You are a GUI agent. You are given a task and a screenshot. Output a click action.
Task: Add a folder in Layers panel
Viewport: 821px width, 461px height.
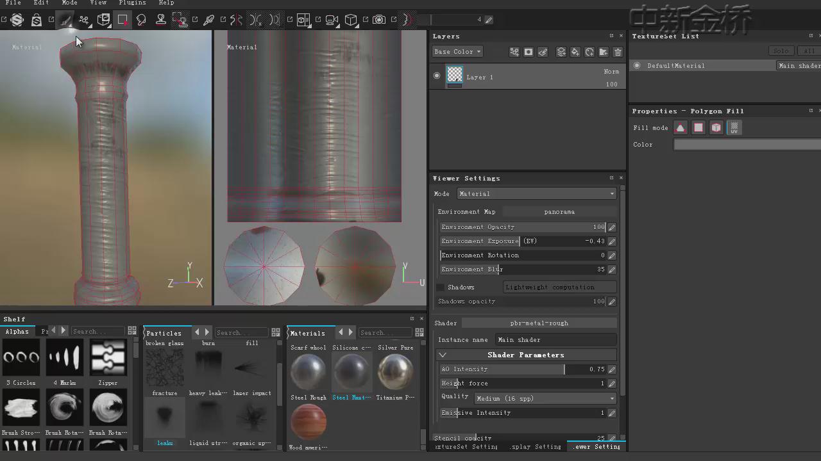[x=604, y=52]
